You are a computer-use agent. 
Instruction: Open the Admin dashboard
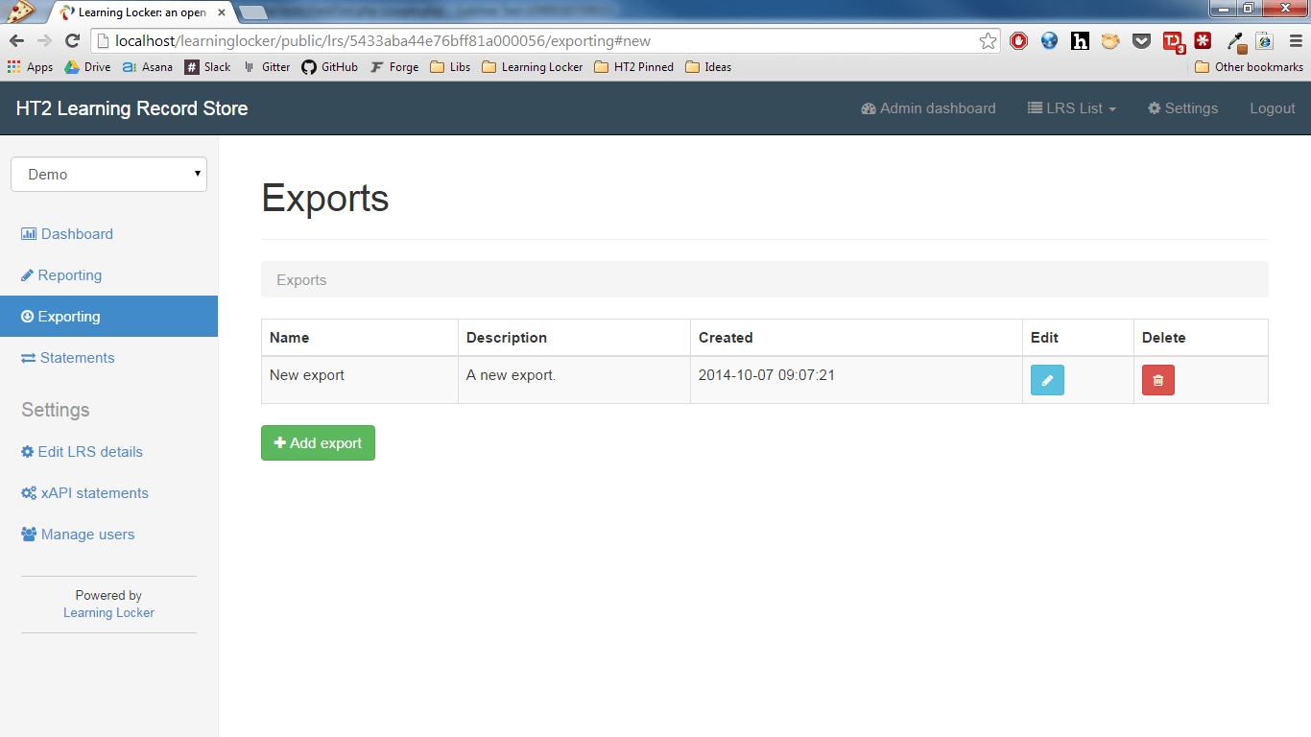point(927,108)
